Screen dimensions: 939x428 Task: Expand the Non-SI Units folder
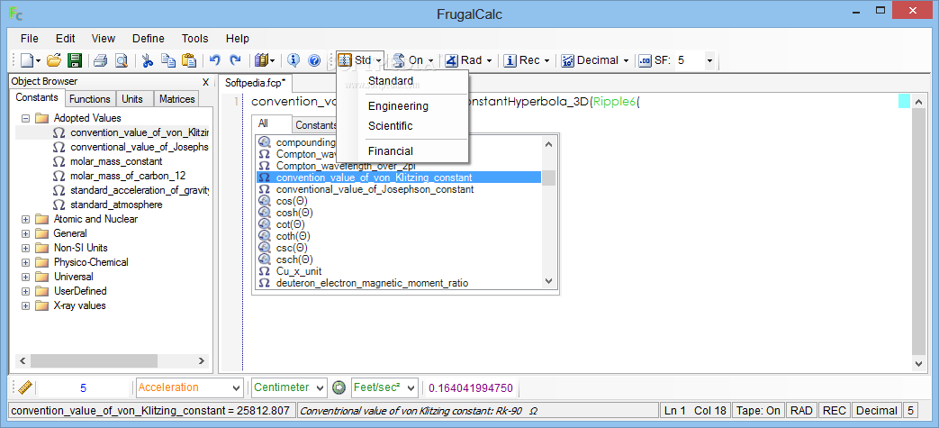(x=25, y=248)
